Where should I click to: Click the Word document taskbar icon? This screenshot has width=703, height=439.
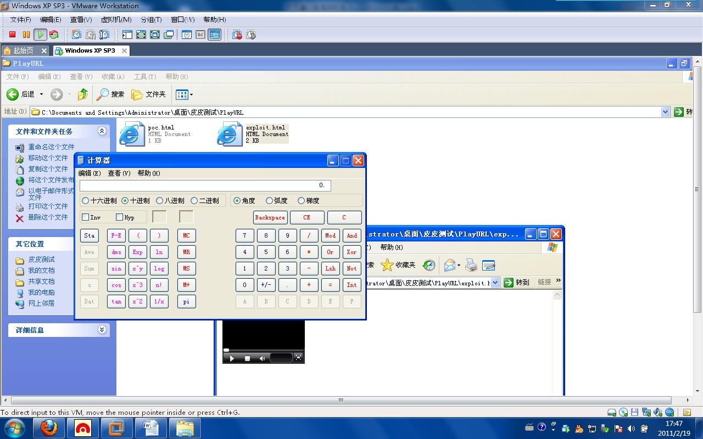[x=150, y=427]
